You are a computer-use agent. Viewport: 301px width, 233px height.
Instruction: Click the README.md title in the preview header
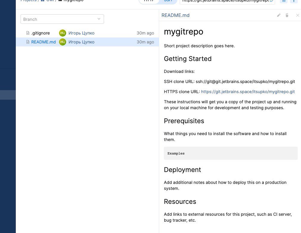click(x=176, y=15)
